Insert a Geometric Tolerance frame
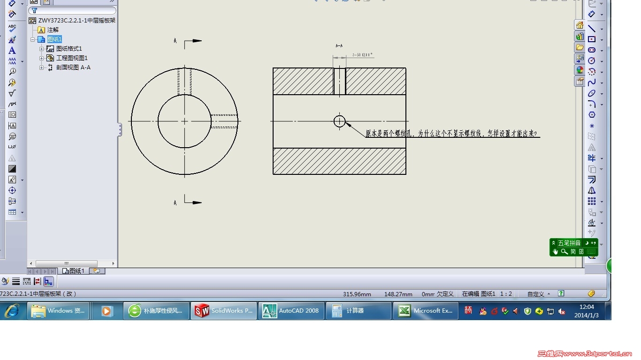This screenshot has width=641, height=360. 12,115
